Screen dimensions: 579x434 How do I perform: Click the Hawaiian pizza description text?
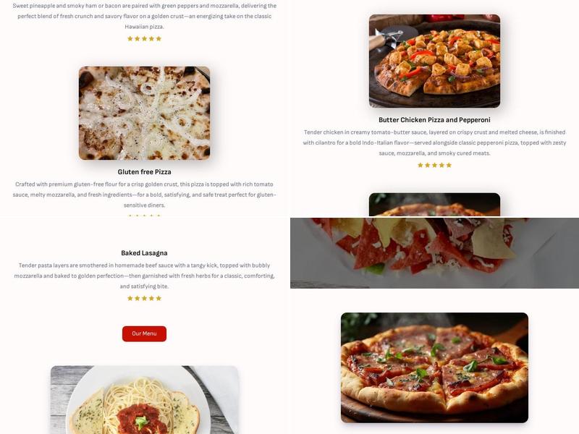pyautogui.click(x=144, y=16)
